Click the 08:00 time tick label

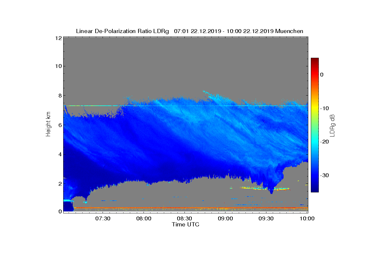point(144,218)
